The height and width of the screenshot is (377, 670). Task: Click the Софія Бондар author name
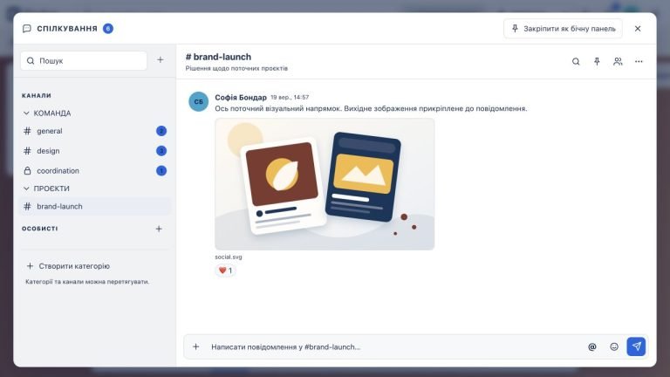(241, 98)
